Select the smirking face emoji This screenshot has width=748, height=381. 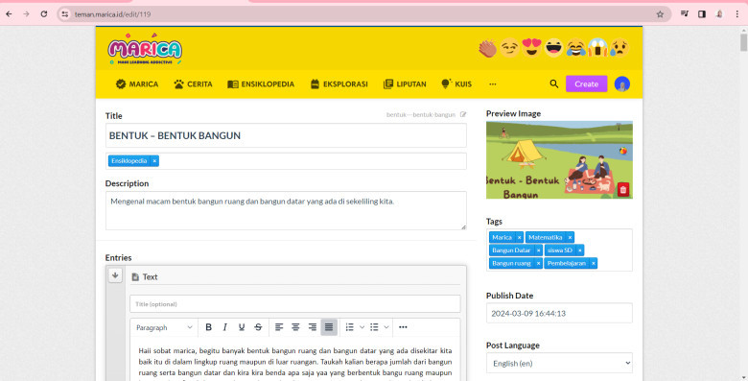509,48
